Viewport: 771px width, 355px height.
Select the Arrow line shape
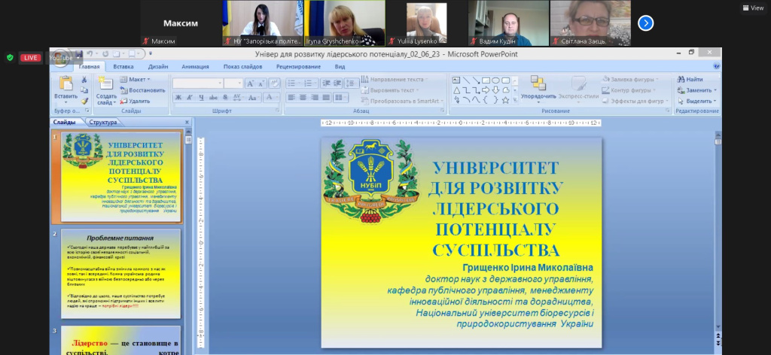coord(476,80)
